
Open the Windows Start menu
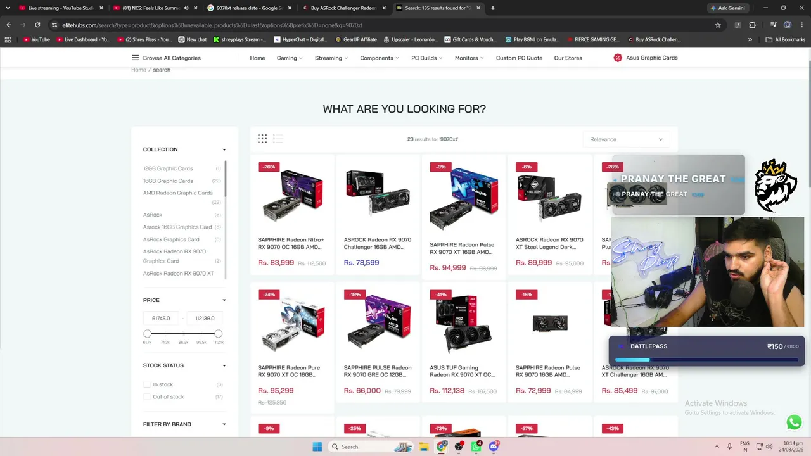pyautogui.click(x=317, y=446)
